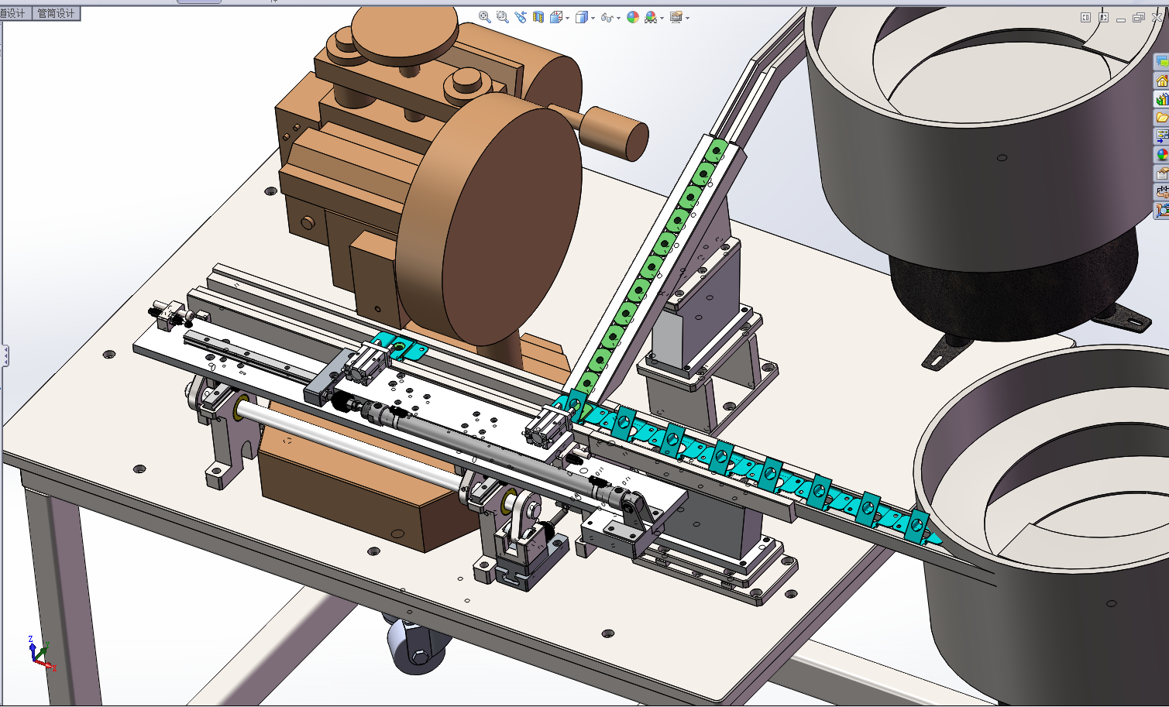
Task: Open the File Explorer folder tab
Action: click(1161, 118)
